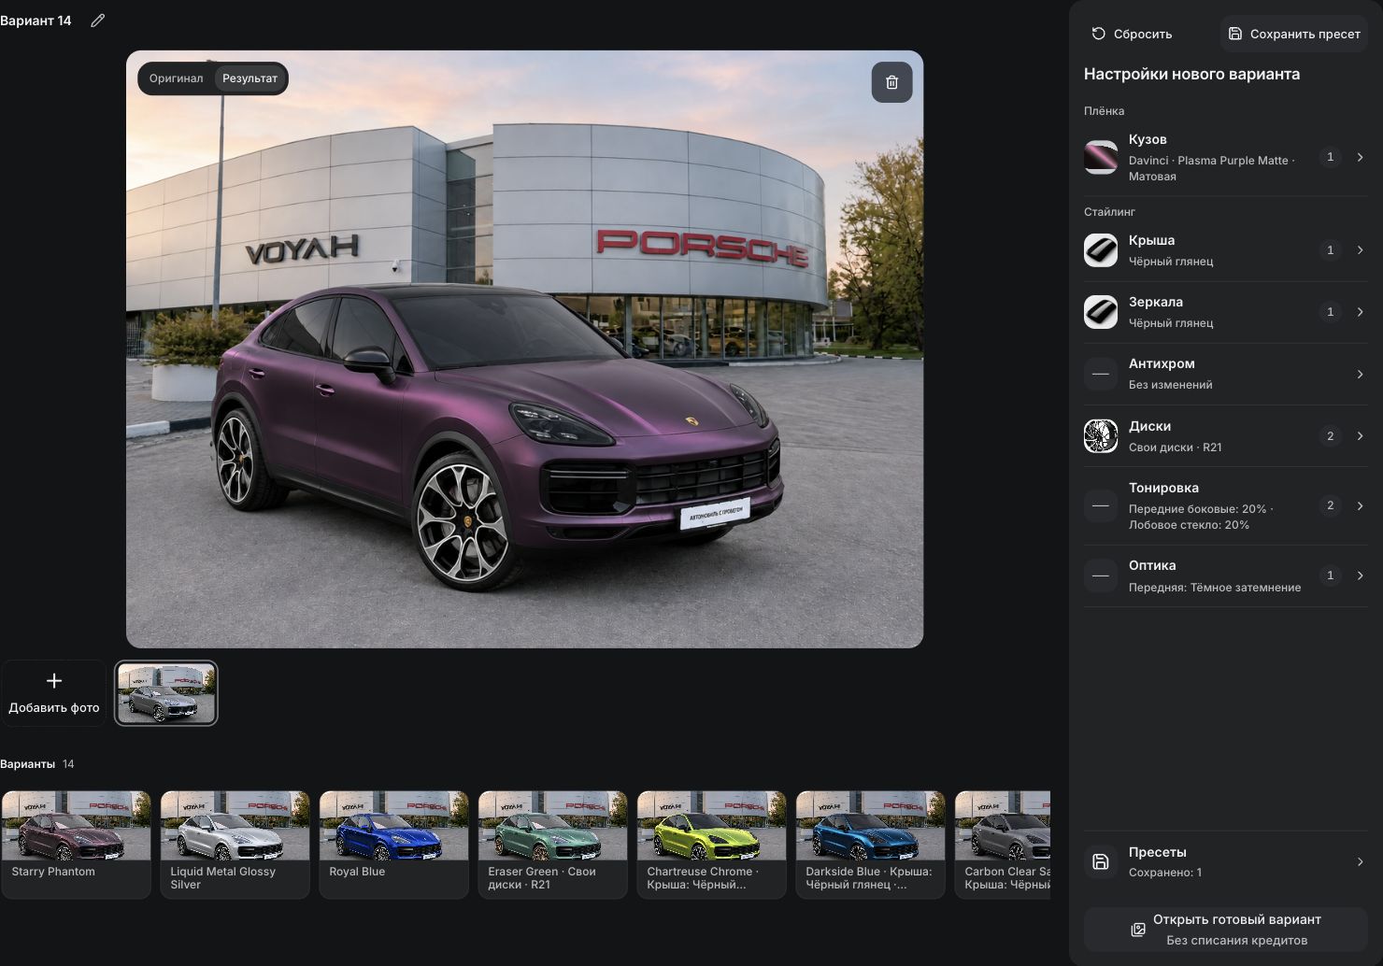Click the Тонировка dash icon

tap(1101, 505)
